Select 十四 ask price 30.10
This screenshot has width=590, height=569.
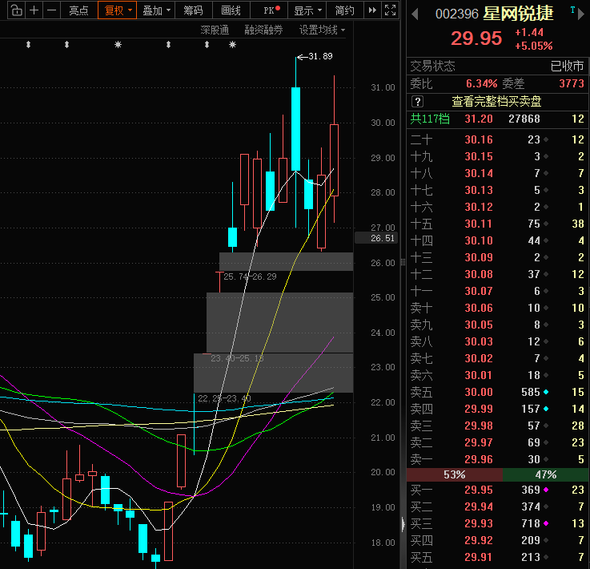(479, 240)
